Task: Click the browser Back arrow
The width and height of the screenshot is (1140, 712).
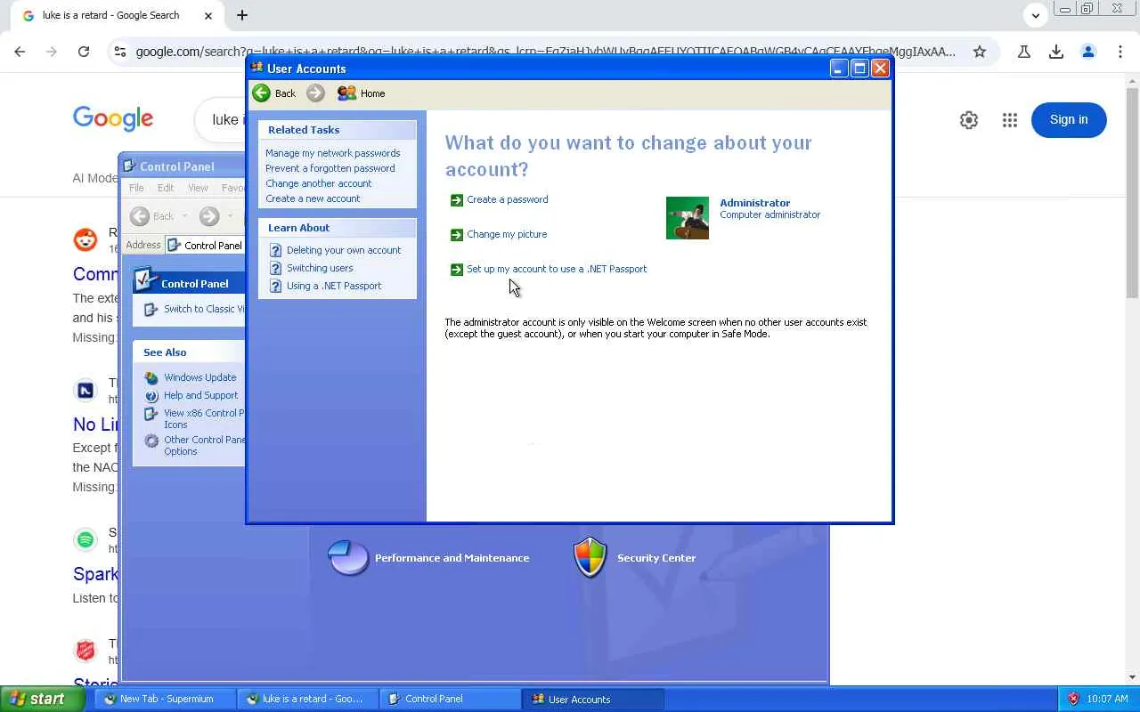Action: pos(20,52)
